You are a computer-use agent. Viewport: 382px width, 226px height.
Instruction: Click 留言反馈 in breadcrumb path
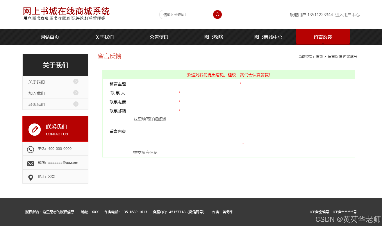point(335,57)
